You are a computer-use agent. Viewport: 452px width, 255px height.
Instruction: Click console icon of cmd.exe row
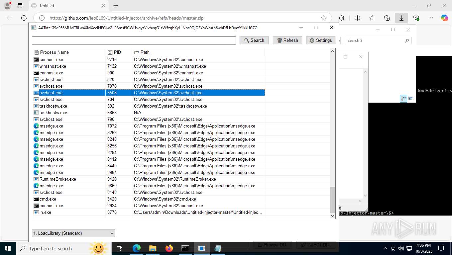click(36, 199)
